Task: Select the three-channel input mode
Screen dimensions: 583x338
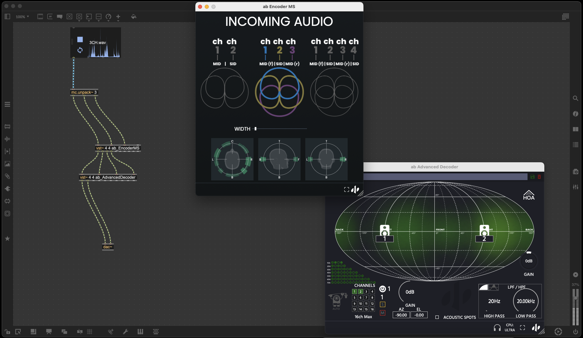Action: 279,91
